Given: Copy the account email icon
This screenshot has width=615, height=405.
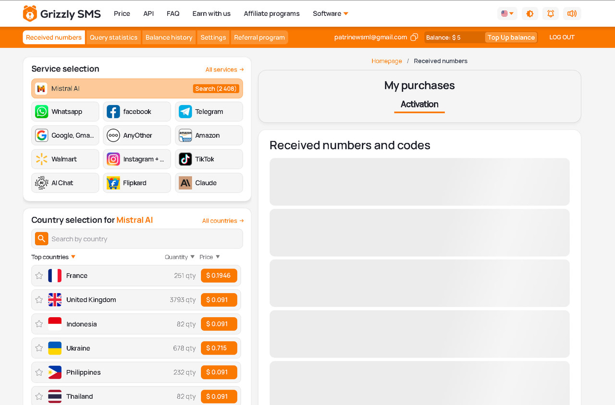Looking at the screenshot, I should [x=414, y=37].
